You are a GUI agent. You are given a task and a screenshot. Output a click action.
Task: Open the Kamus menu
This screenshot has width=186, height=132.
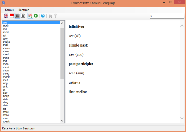click(x=9, y=10)
